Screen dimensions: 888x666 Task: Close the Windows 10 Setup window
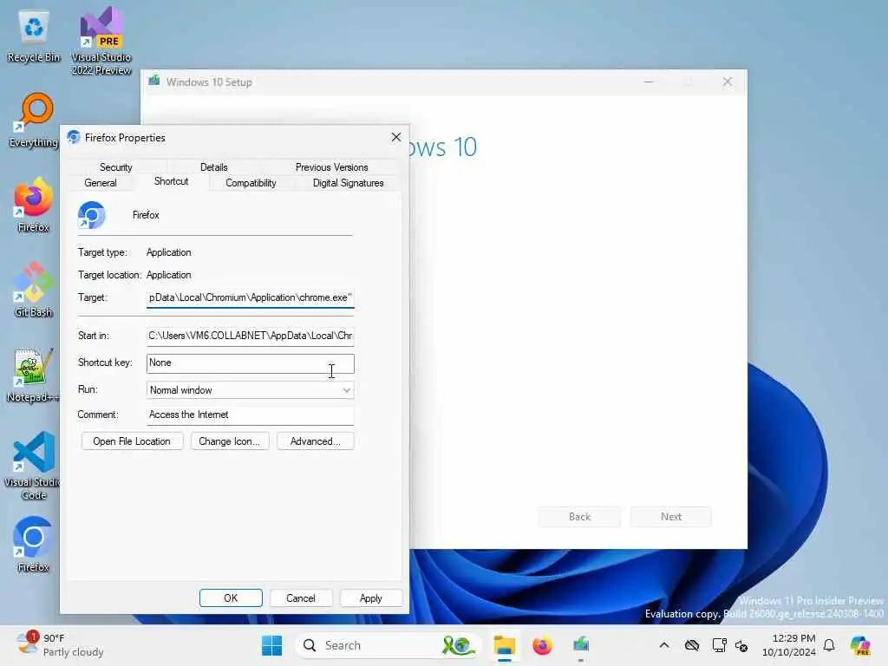[728, 82]
